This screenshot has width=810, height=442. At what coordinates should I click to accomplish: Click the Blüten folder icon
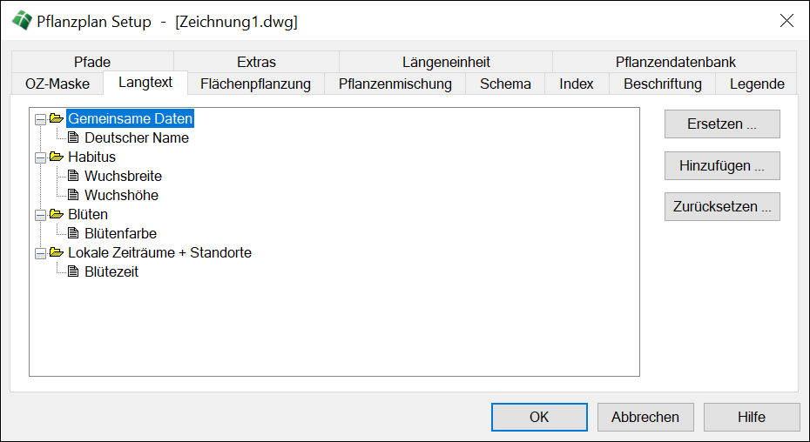[x=57, y=214]
